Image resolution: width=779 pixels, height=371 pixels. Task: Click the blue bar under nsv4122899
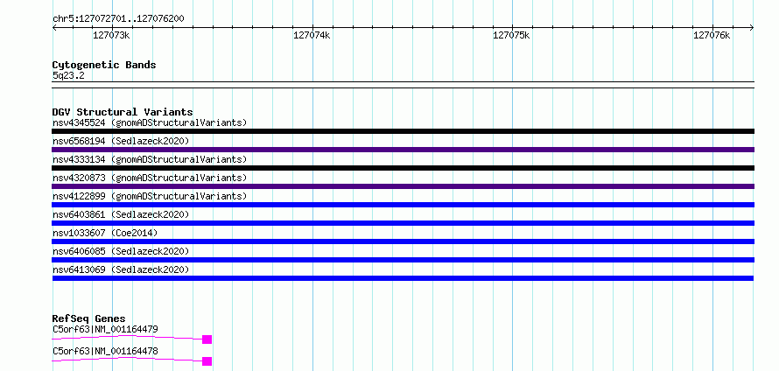[x=403, y=205]
